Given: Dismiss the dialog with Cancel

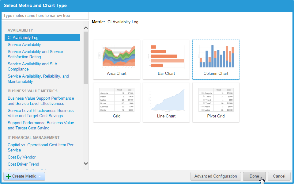Looking at the screenshot, I should coord(279,176).
